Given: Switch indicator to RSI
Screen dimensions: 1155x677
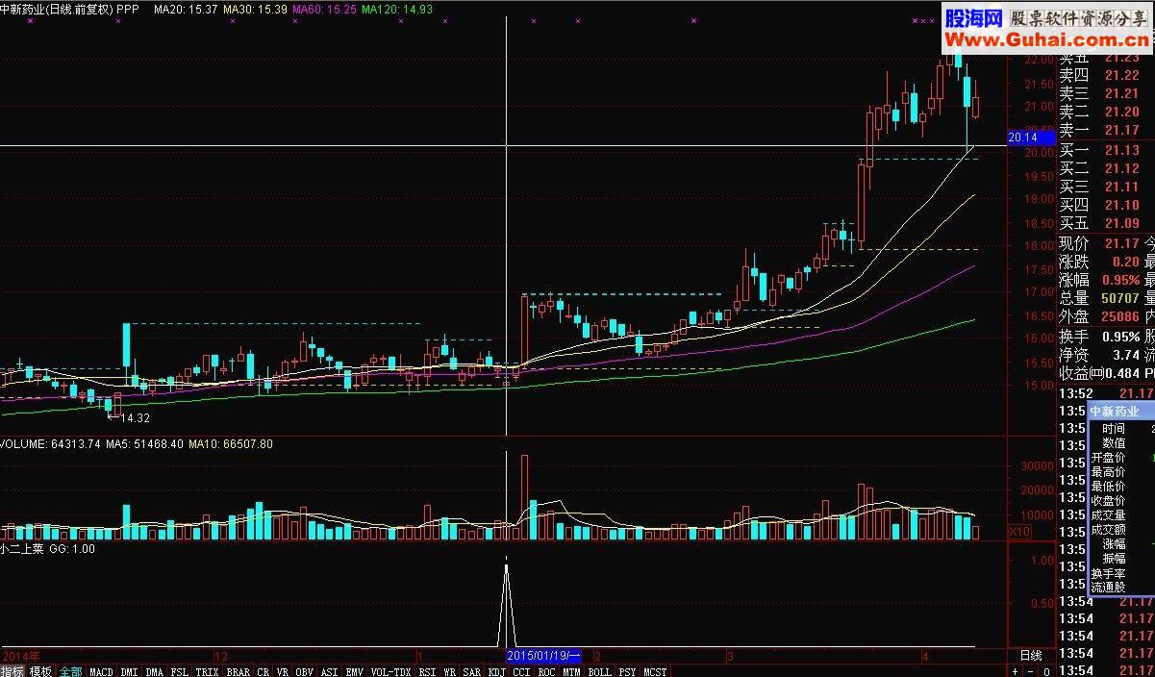Looking at the screenshot, I should point(428,671).
